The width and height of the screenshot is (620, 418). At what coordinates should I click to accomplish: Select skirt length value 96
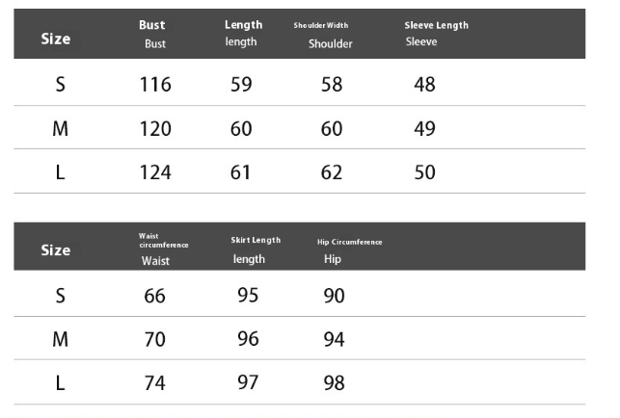click(248, 339)
